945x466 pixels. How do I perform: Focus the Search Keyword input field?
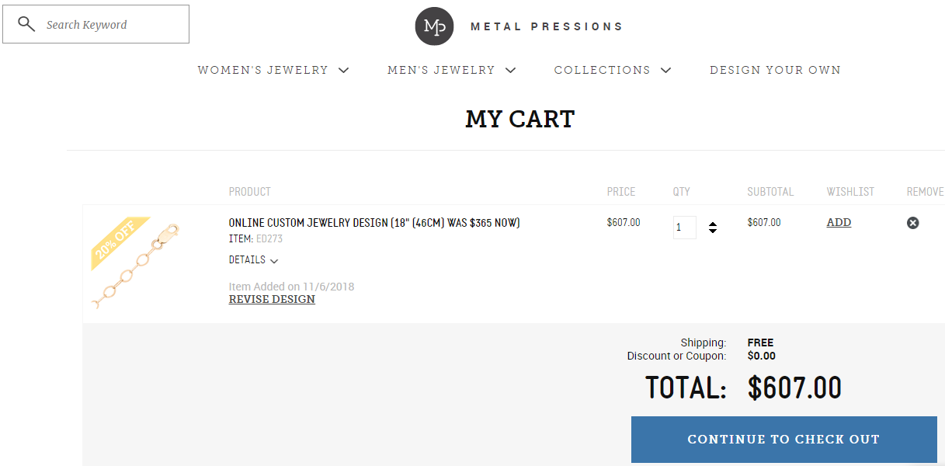pyautogui.click(x=96, y=24)
